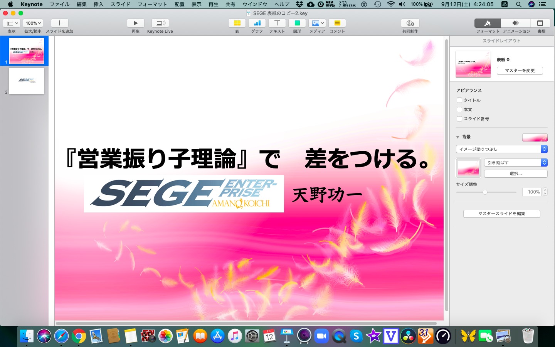This screenshot has width=555, height=347.
Task: Launch Safari from the Dock
Action: coord(61,336)
